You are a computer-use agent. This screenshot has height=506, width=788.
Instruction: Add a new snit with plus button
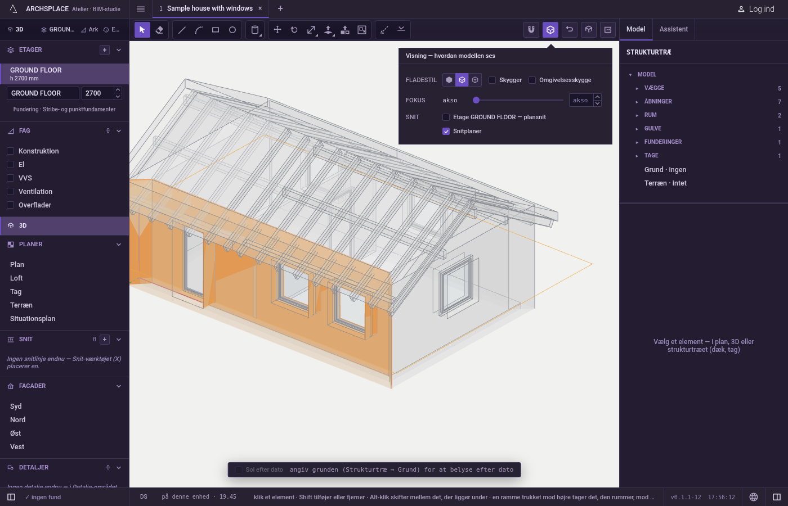(105, 340)
